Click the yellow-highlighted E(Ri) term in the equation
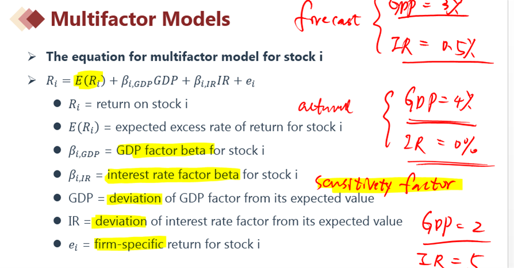Image resolution: width=514 pixels, height=268 pixels. point(89,80)
